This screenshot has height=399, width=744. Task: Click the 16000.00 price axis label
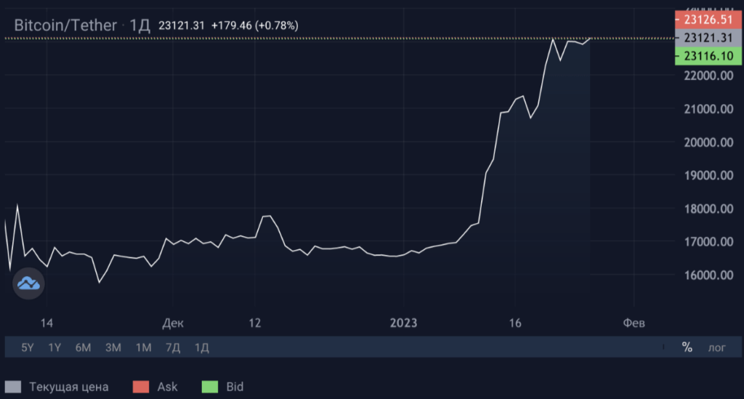[x=708, y=275]
